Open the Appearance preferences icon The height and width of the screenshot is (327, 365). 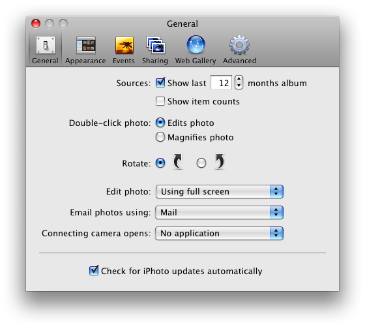coord(85,45)
